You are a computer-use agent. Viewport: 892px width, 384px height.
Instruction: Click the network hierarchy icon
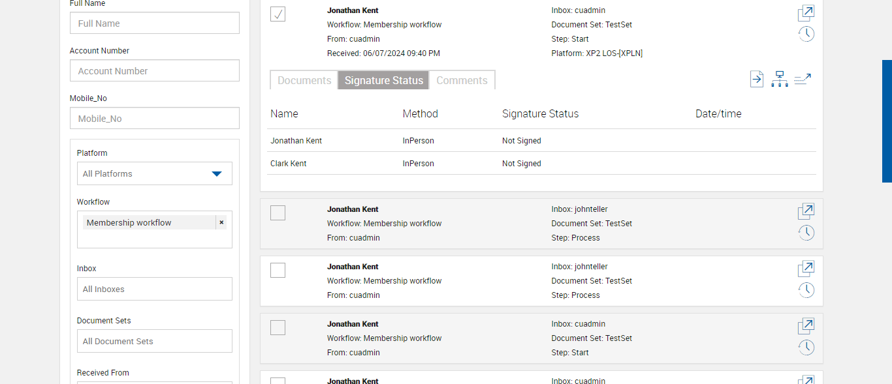point(779,80)
